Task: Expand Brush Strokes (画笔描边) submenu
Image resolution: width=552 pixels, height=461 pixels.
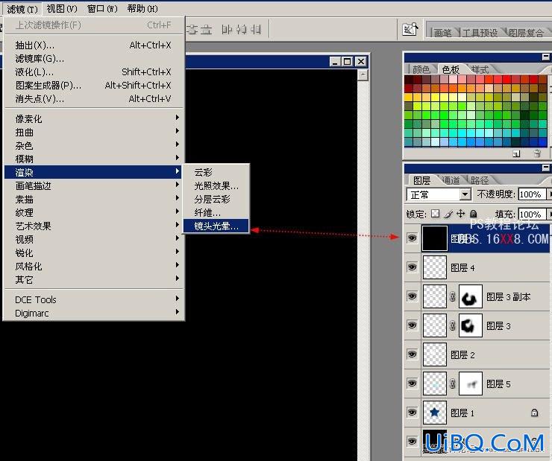Action: coord(94,185)
